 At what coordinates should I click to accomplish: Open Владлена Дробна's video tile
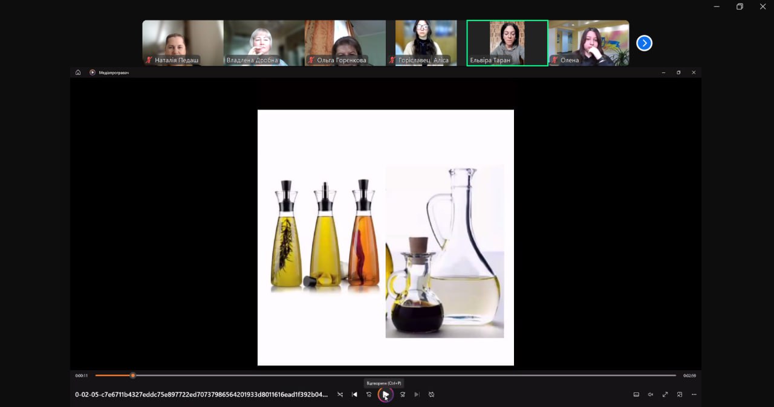coord(264,42)
